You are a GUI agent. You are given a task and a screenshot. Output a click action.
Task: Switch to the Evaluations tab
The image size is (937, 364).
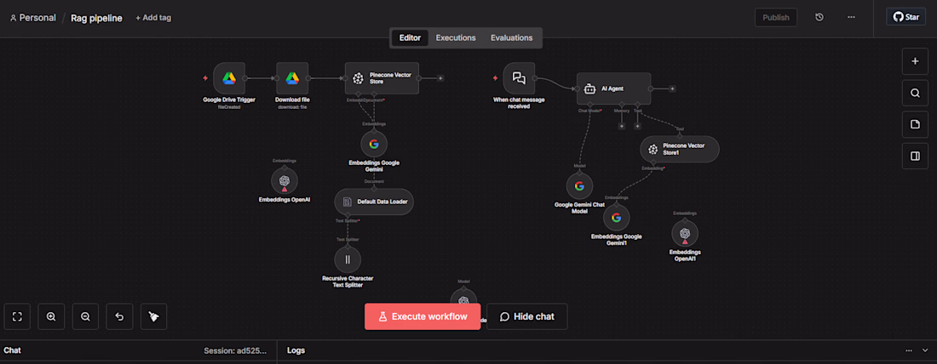512,37
